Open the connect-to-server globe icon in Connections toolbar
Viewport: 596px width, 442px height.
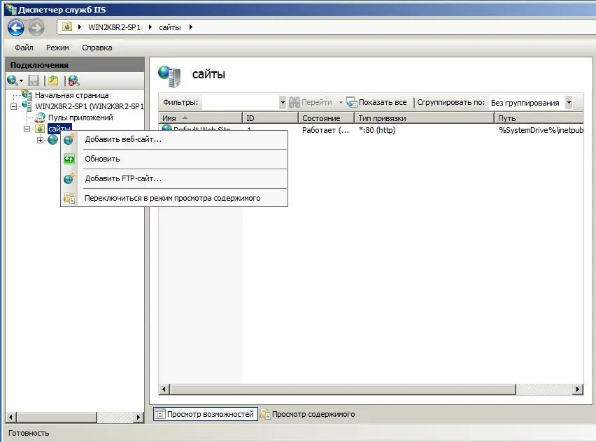tap(12, 80)
